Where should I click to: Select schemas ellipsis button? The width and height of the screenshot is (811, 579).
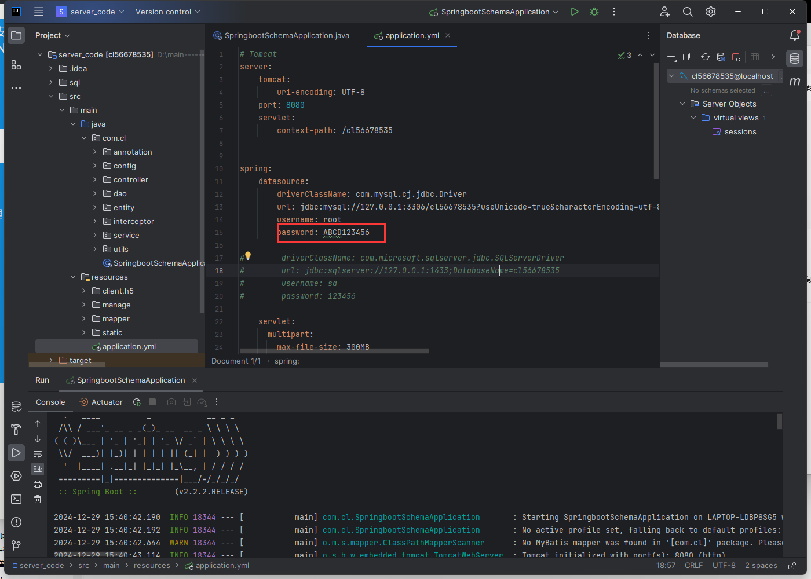[x=766, y=90]
